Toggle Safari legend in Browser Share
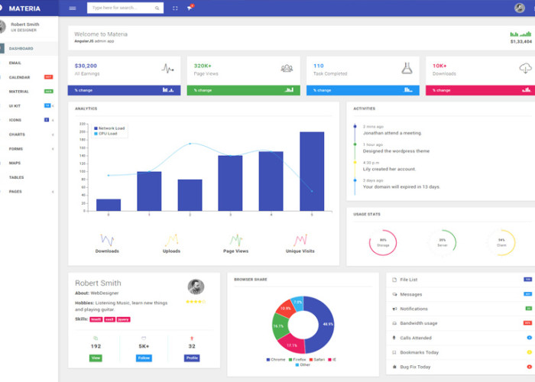The width and height of the screenshot is (535, 382). (x=317, y=360)
